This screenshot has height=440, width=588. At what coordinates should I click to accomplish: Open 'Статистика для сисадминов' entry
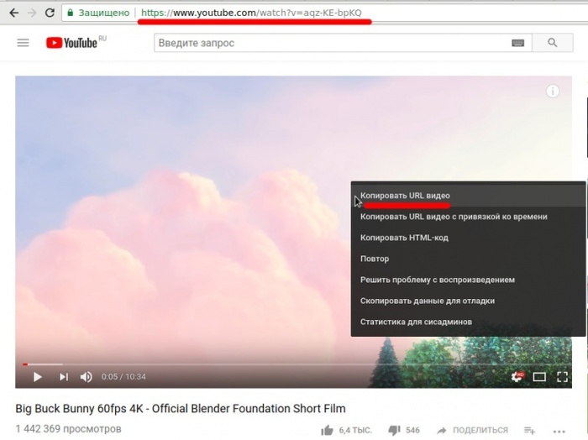click(468, 322)
